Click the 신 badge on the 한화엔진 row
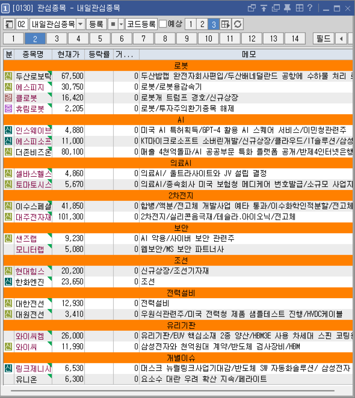This screenshot has width=355, height=398. point(8,282)
